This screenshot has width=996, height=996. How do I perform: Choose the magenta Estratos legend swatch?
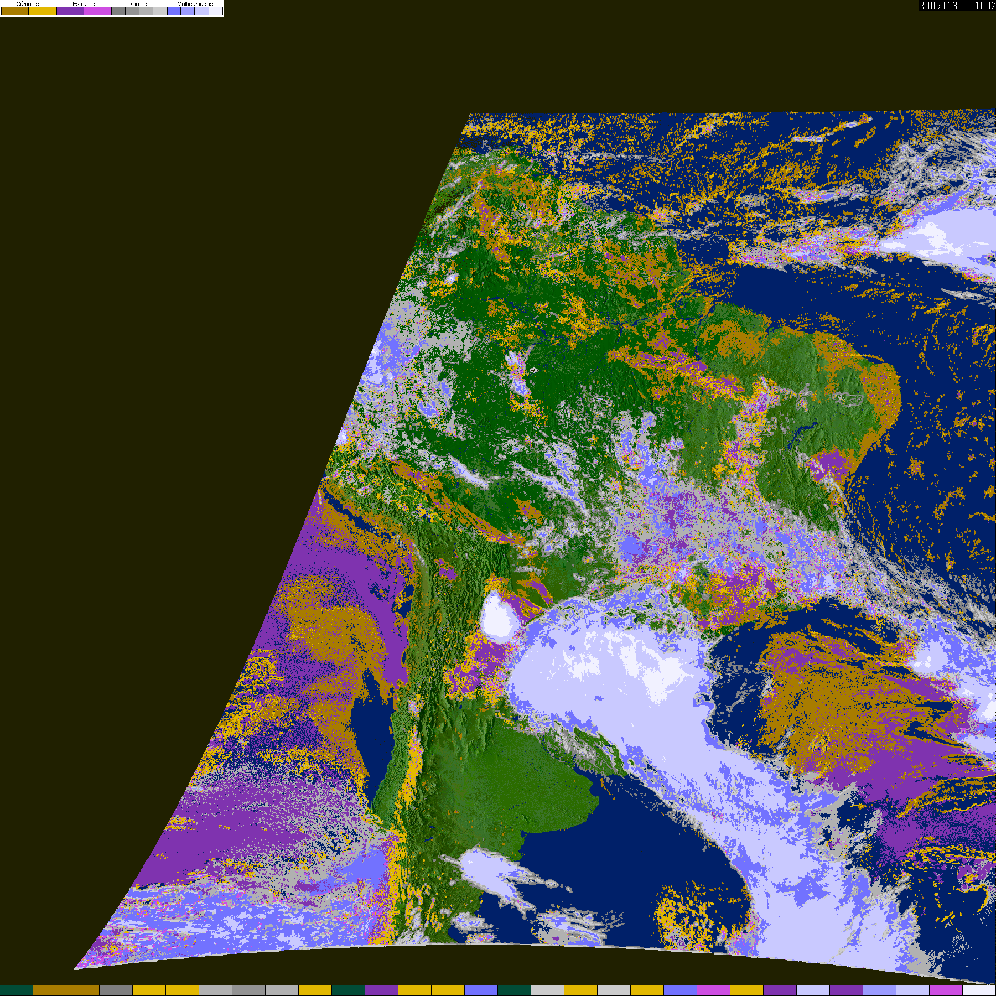click(98, 11)
